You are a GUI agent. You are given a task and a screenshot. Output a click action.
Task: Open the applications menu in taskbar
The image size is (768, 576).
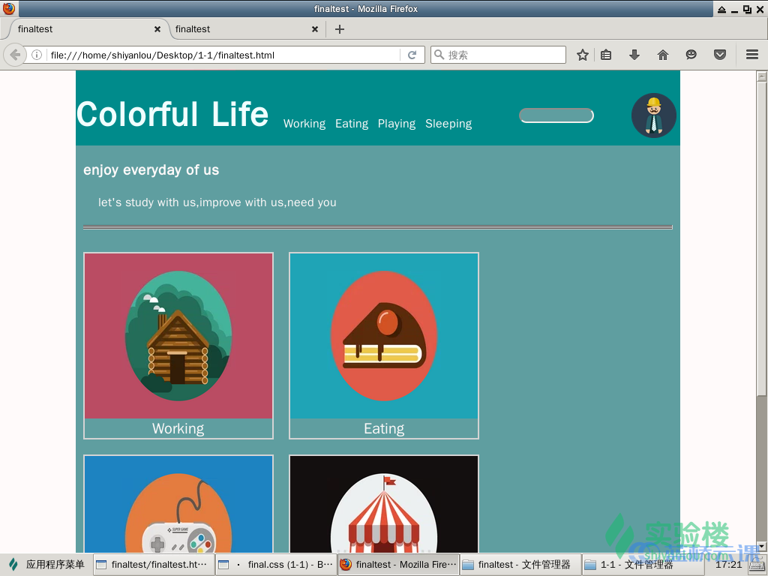tap(46, 565)
